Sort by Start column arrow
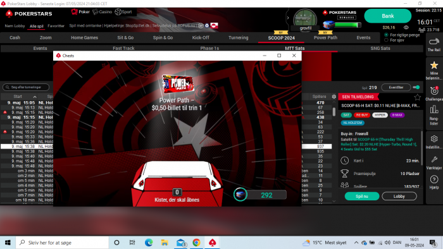This screenshot has width=443, height=249. click(x=35, y=97)
